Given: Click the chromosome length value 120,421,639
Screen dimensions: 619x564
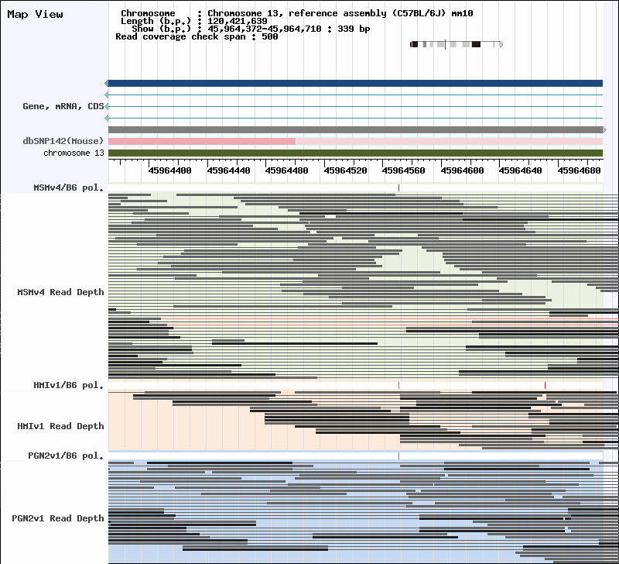Looking at the screenshot, I should 238,21.
